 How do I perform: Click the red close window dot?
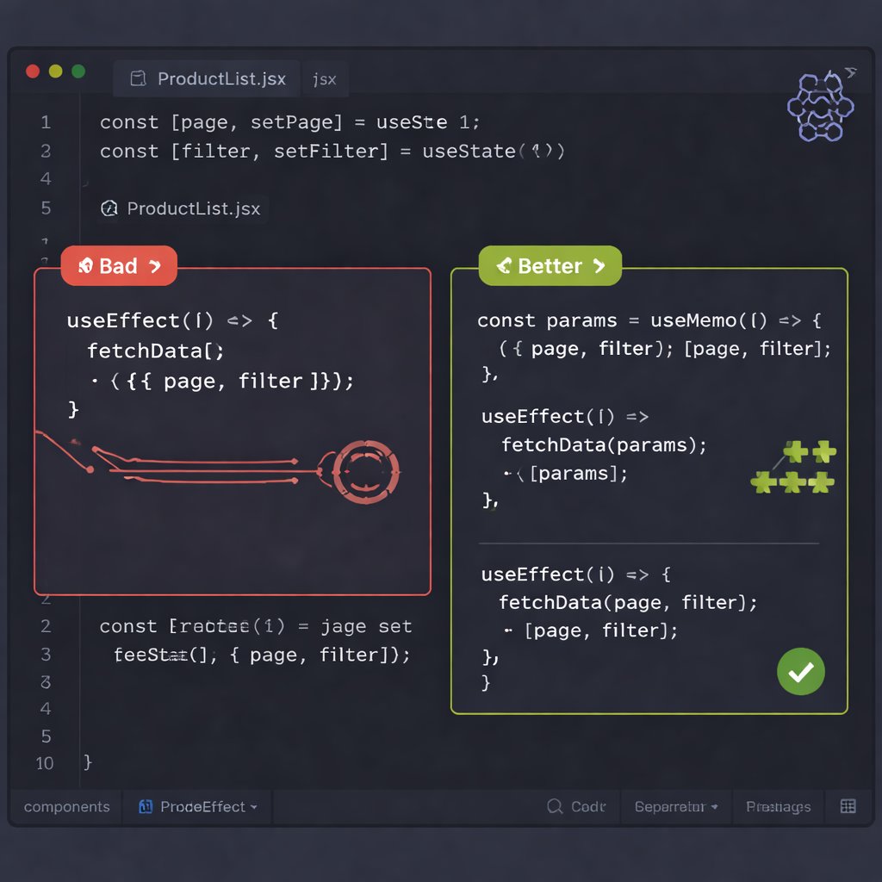pyautogui.click(x=33, y=71)
